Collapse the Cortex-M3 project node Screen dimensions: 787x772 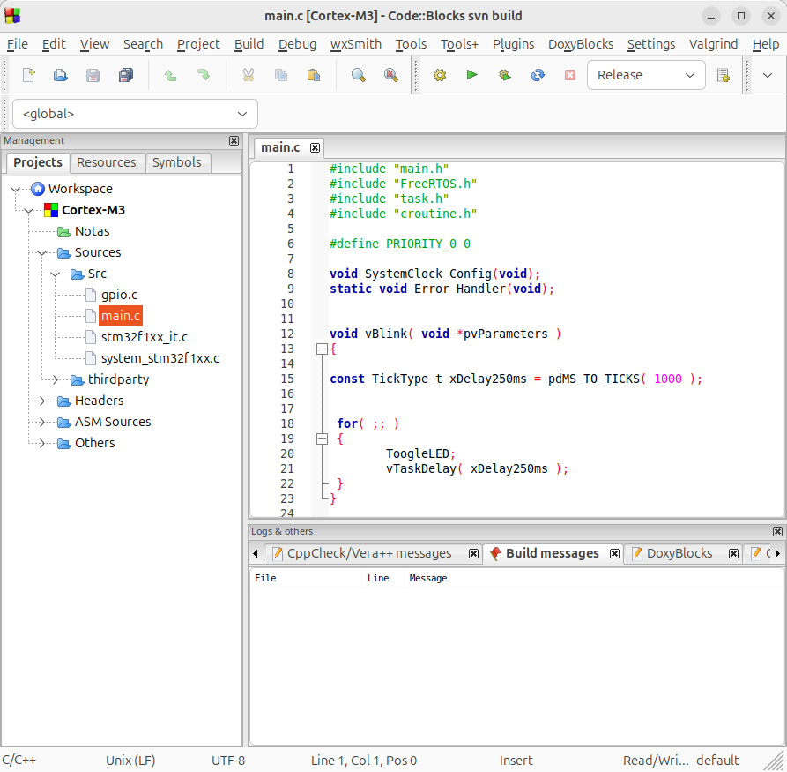[x=29, y=211]
